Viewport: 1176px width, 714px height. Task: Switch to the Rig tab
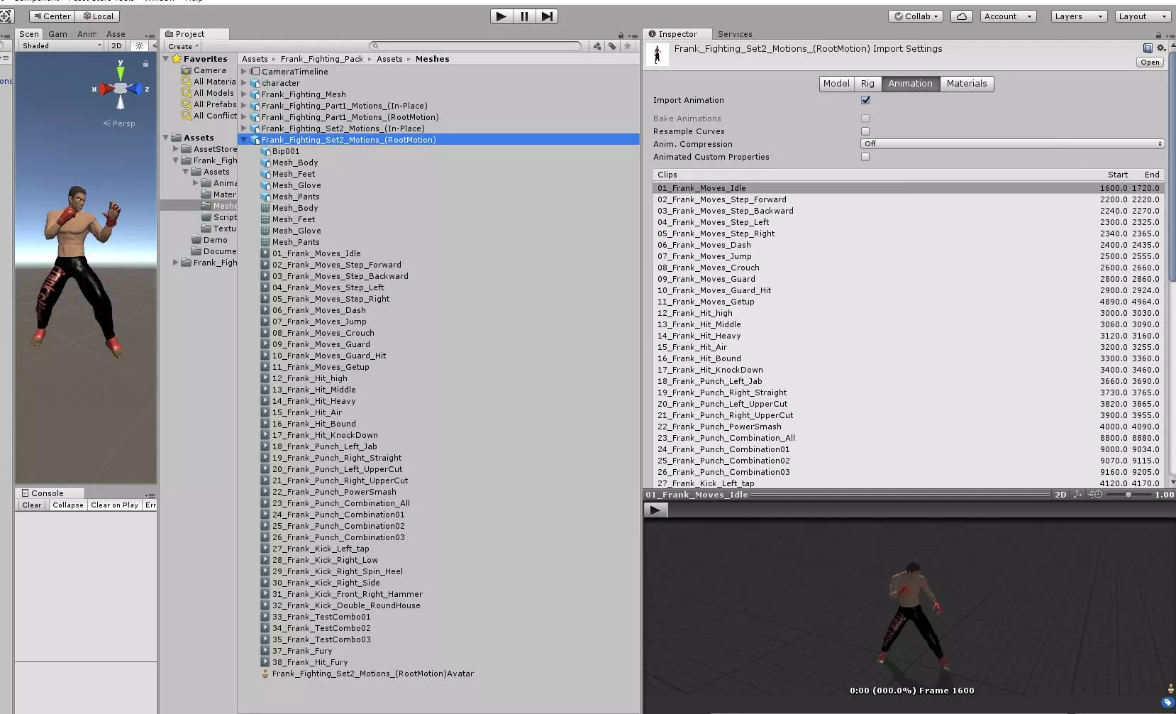point(867,84)
